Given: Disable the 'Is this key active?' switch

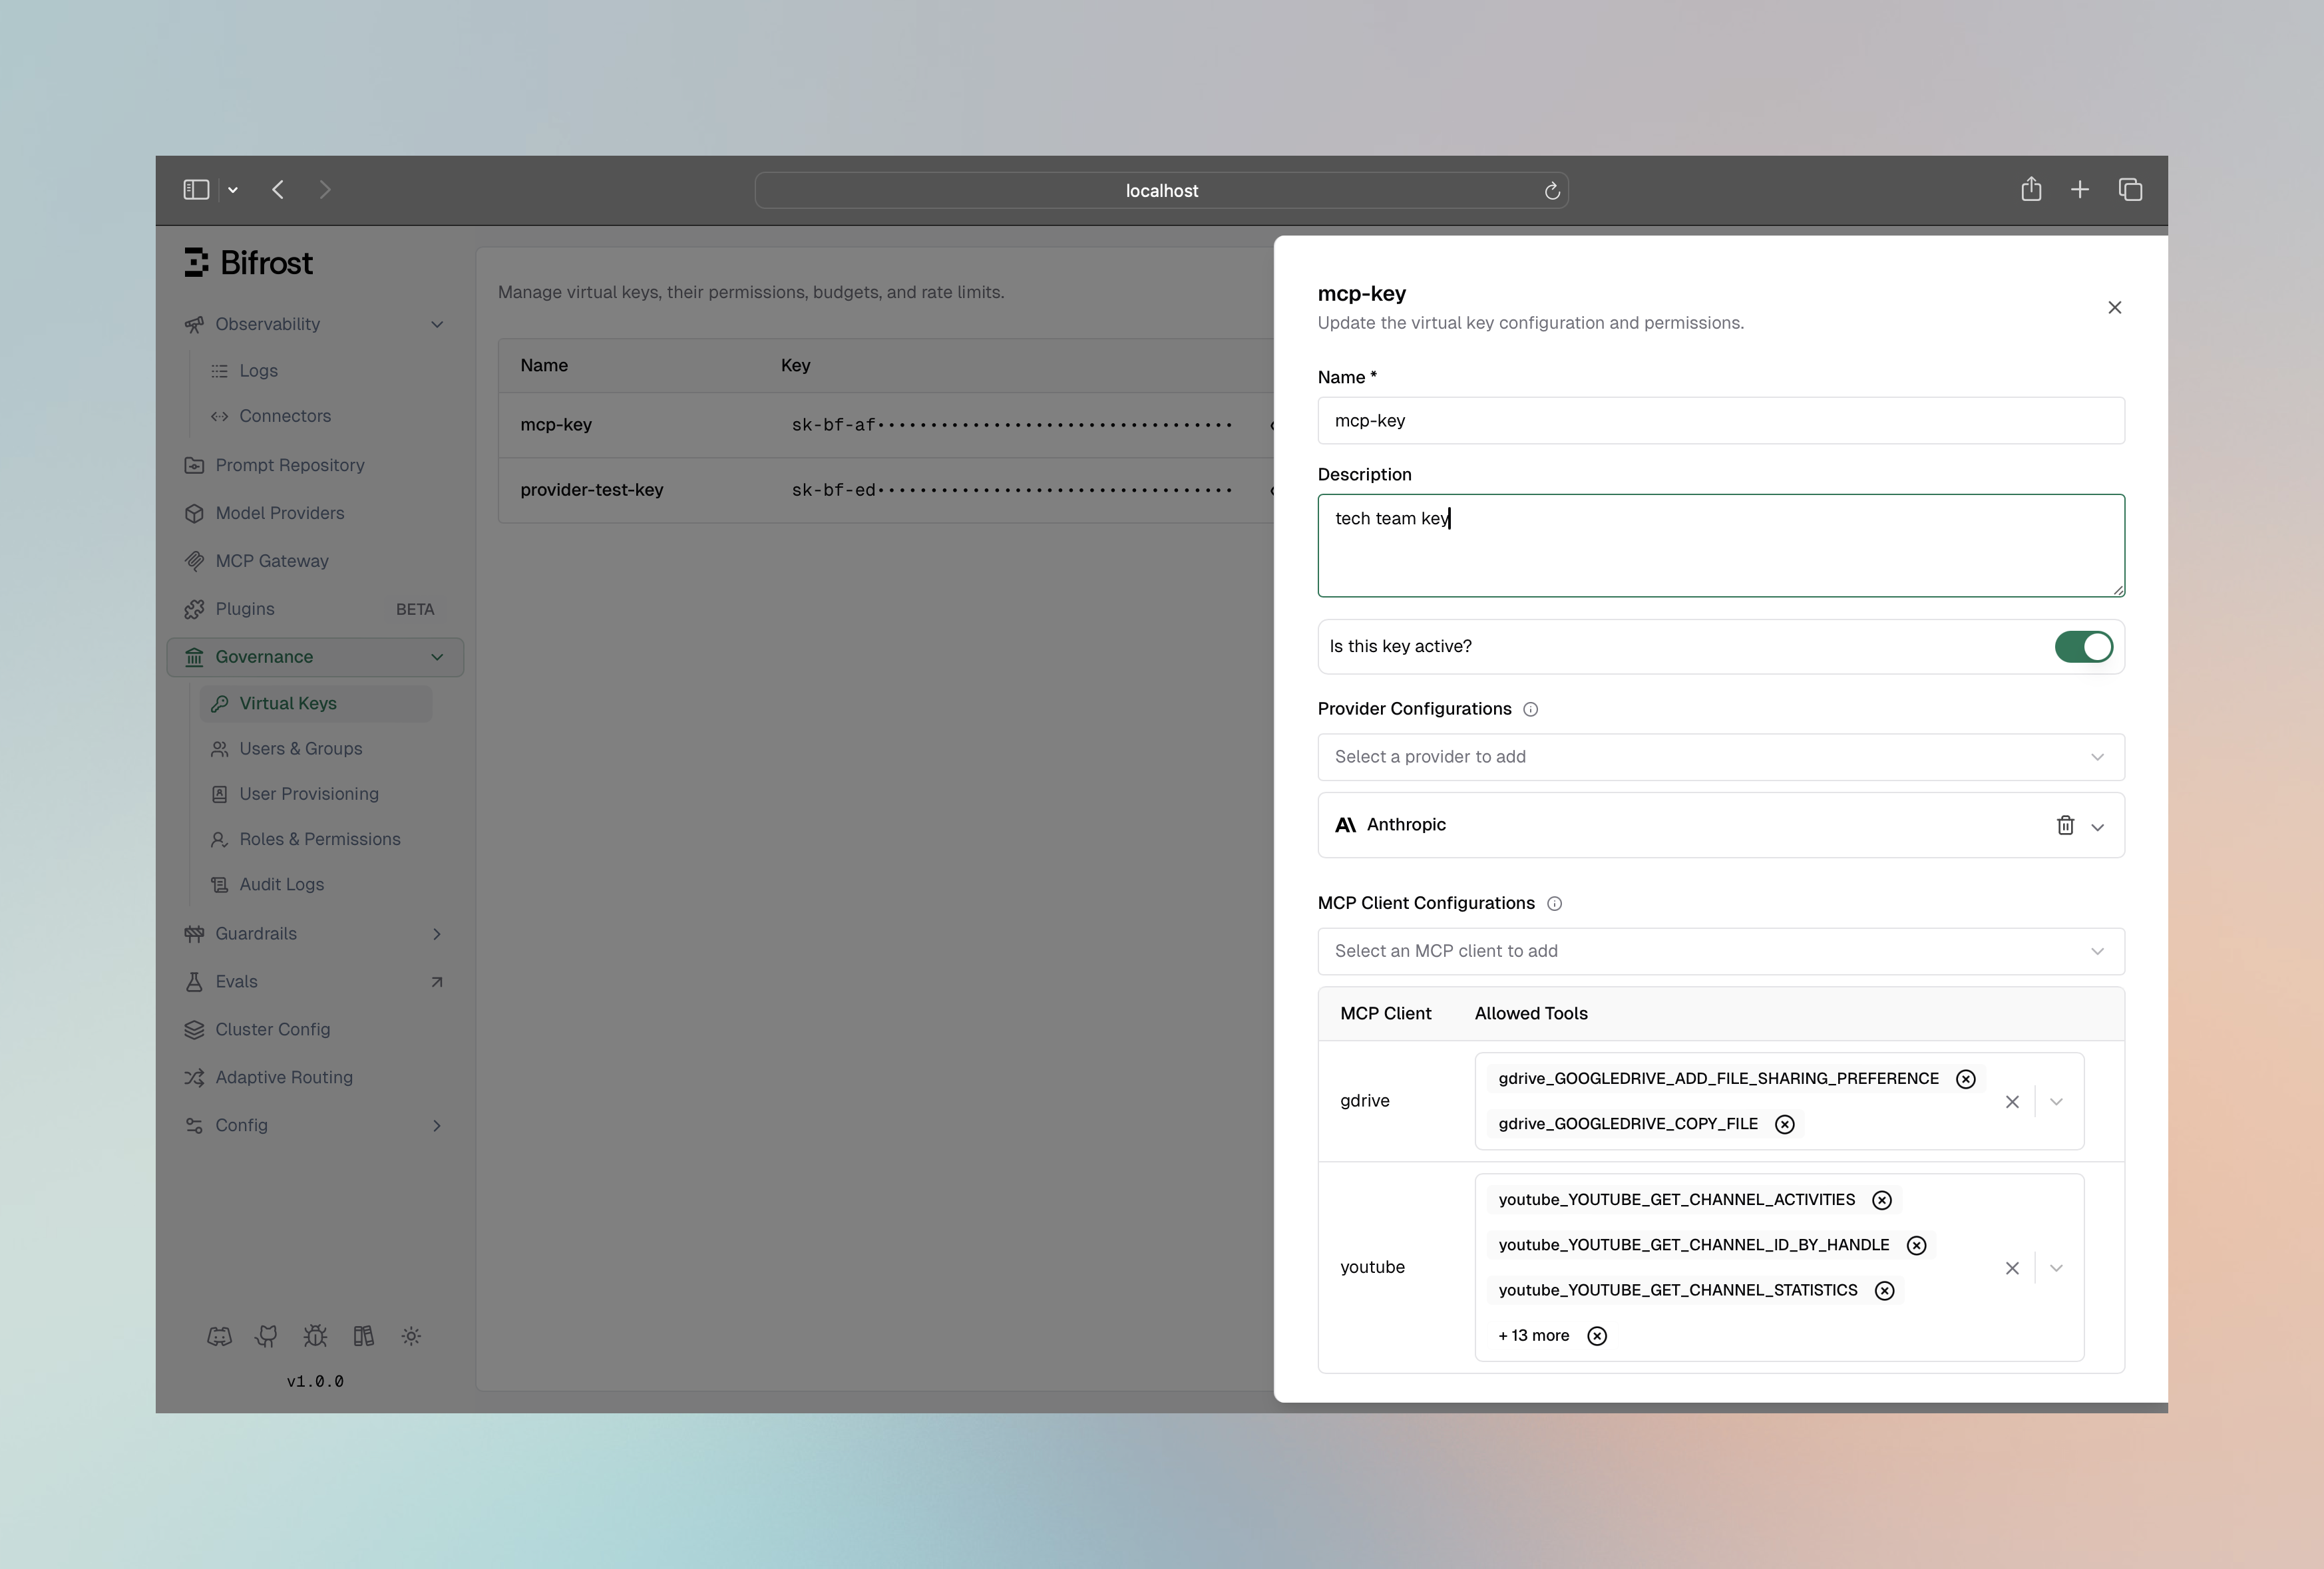Looking at the screenshot, I should point(2083,646).
